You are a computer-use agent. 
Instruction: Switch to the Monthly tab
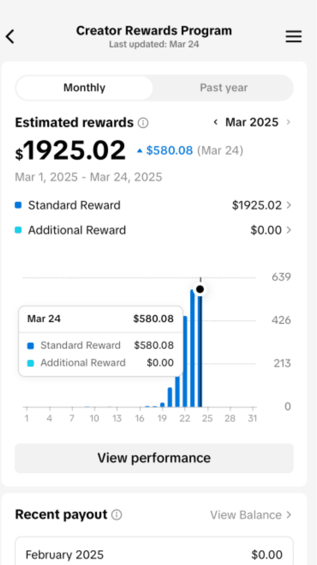tap(85, 88)
